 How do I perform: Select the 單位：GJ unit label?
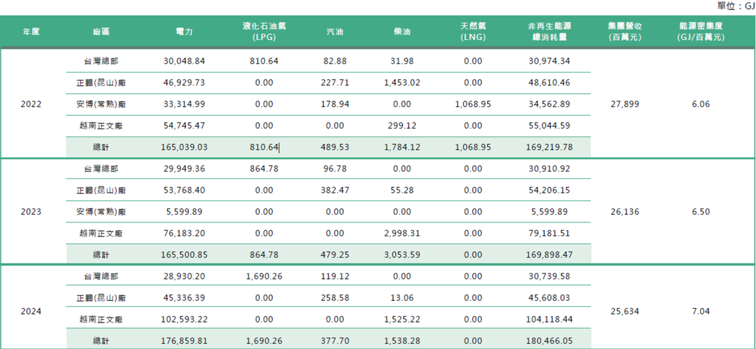(x=736, y=6)
